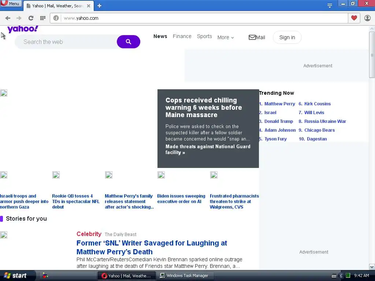Click the Yahoo logo

coord(23,29)
